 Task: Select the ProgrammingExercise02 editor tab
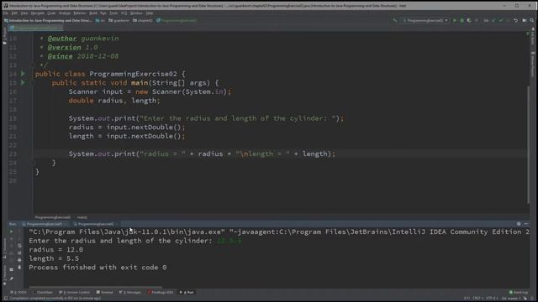pos(35,28)
